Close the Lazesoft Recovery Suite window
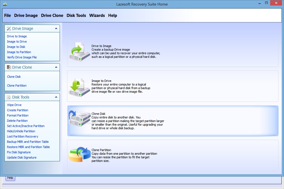 (x=276, y=3)
